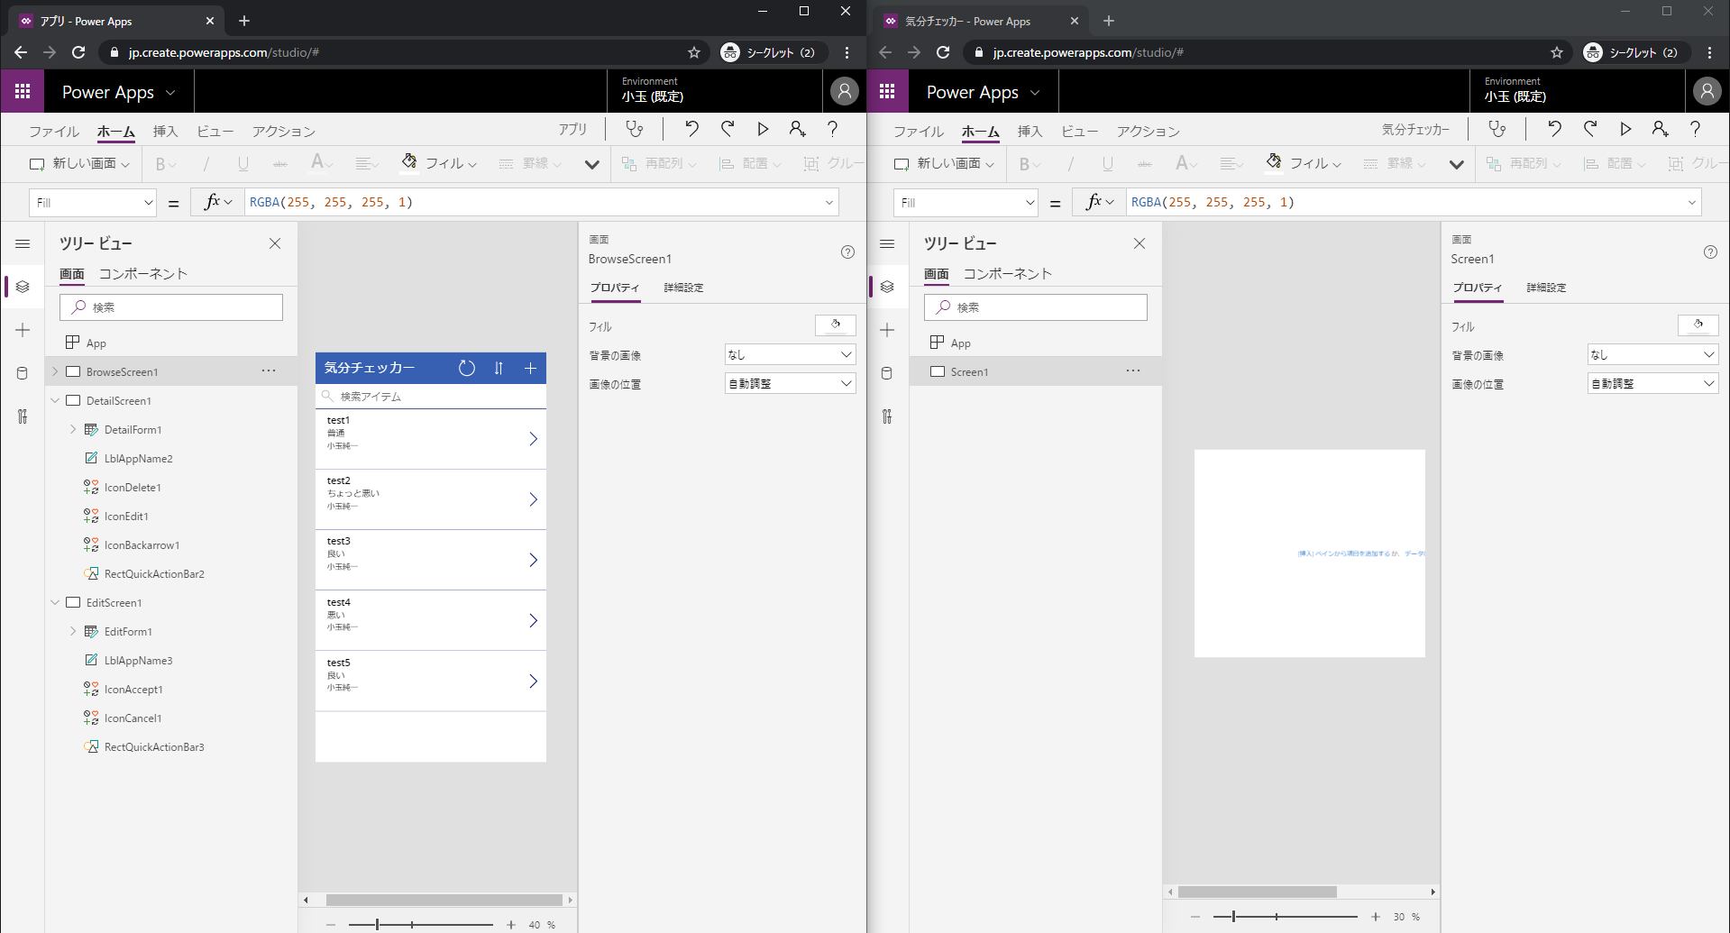Click Insert plus icon in right window sidebar
Viewport: 1730px width, 933px height.
[887, 330]
